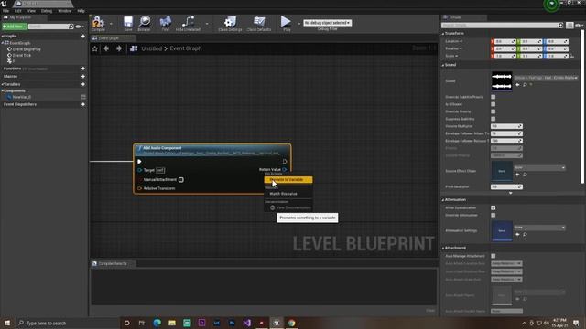
Task: Open Attenuation Settings asset dropdown
Action: pyautogui.click(x=539, y=228)
